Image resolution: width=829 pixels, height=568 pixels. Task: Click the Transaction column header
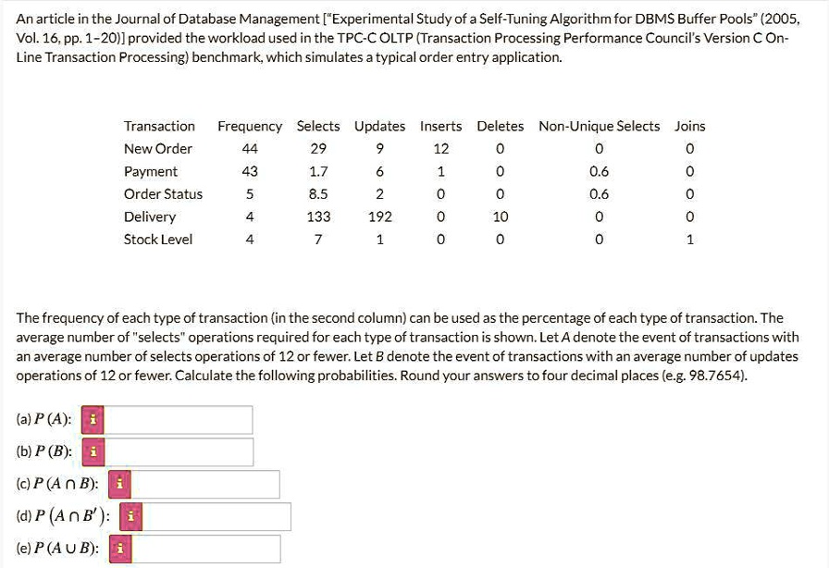point(160,126)
